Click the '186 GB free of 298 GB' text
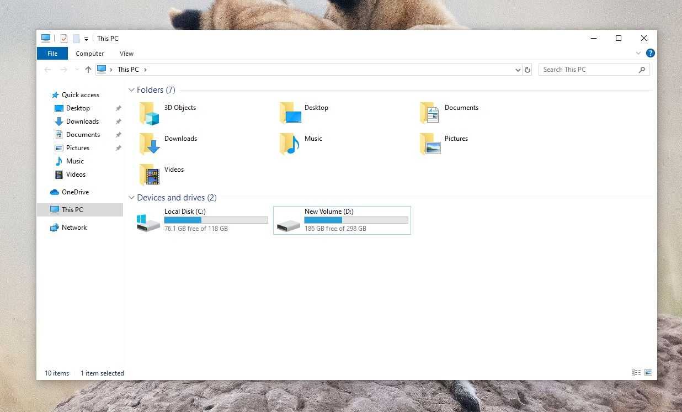 tap(335, 229)
